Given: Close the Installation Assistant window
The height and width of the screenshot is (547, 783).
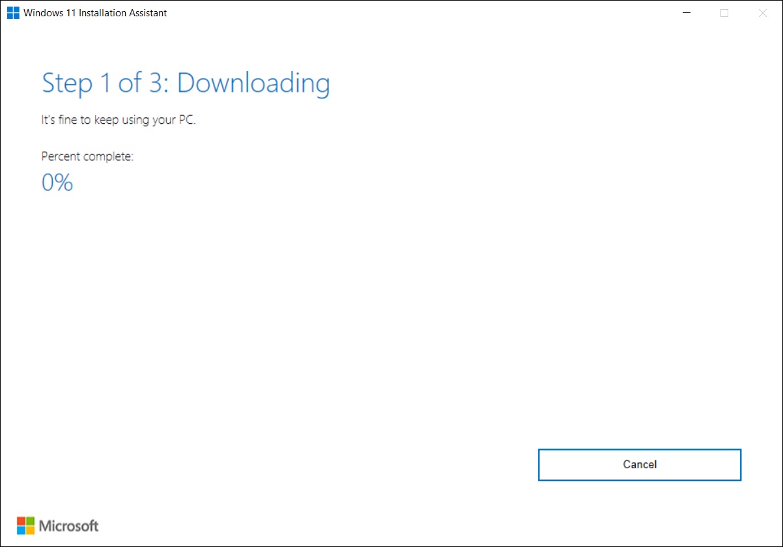Looking at the screenshot, I should point(763,13).
